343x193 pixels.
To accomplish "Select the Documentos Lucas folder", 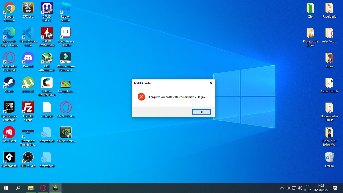I will tap(329, 112).
